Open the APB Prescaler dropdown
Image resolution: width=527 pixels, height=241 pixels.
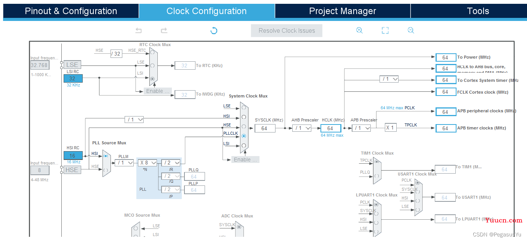click(361, 128)
